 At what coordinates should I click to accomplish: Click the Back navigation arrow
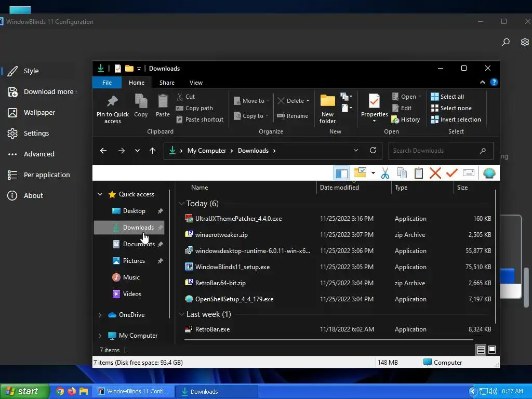pyautogui.click(x=103, y=151)
